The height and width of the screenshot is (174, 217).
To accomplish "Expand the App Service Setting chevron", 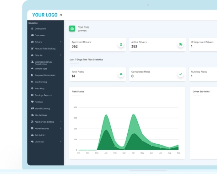I will click(61, 122).
